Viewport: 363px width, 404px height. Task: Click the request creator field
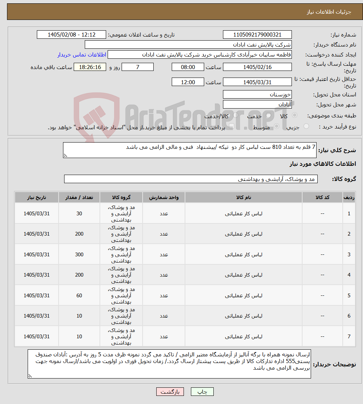[x=200, y=55]
